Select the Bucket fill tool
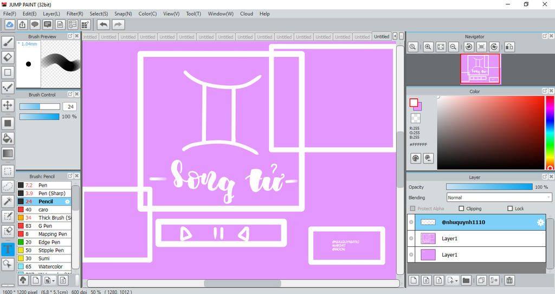The width and height of the screenshot is (555, 294). (x=8, y=138)
